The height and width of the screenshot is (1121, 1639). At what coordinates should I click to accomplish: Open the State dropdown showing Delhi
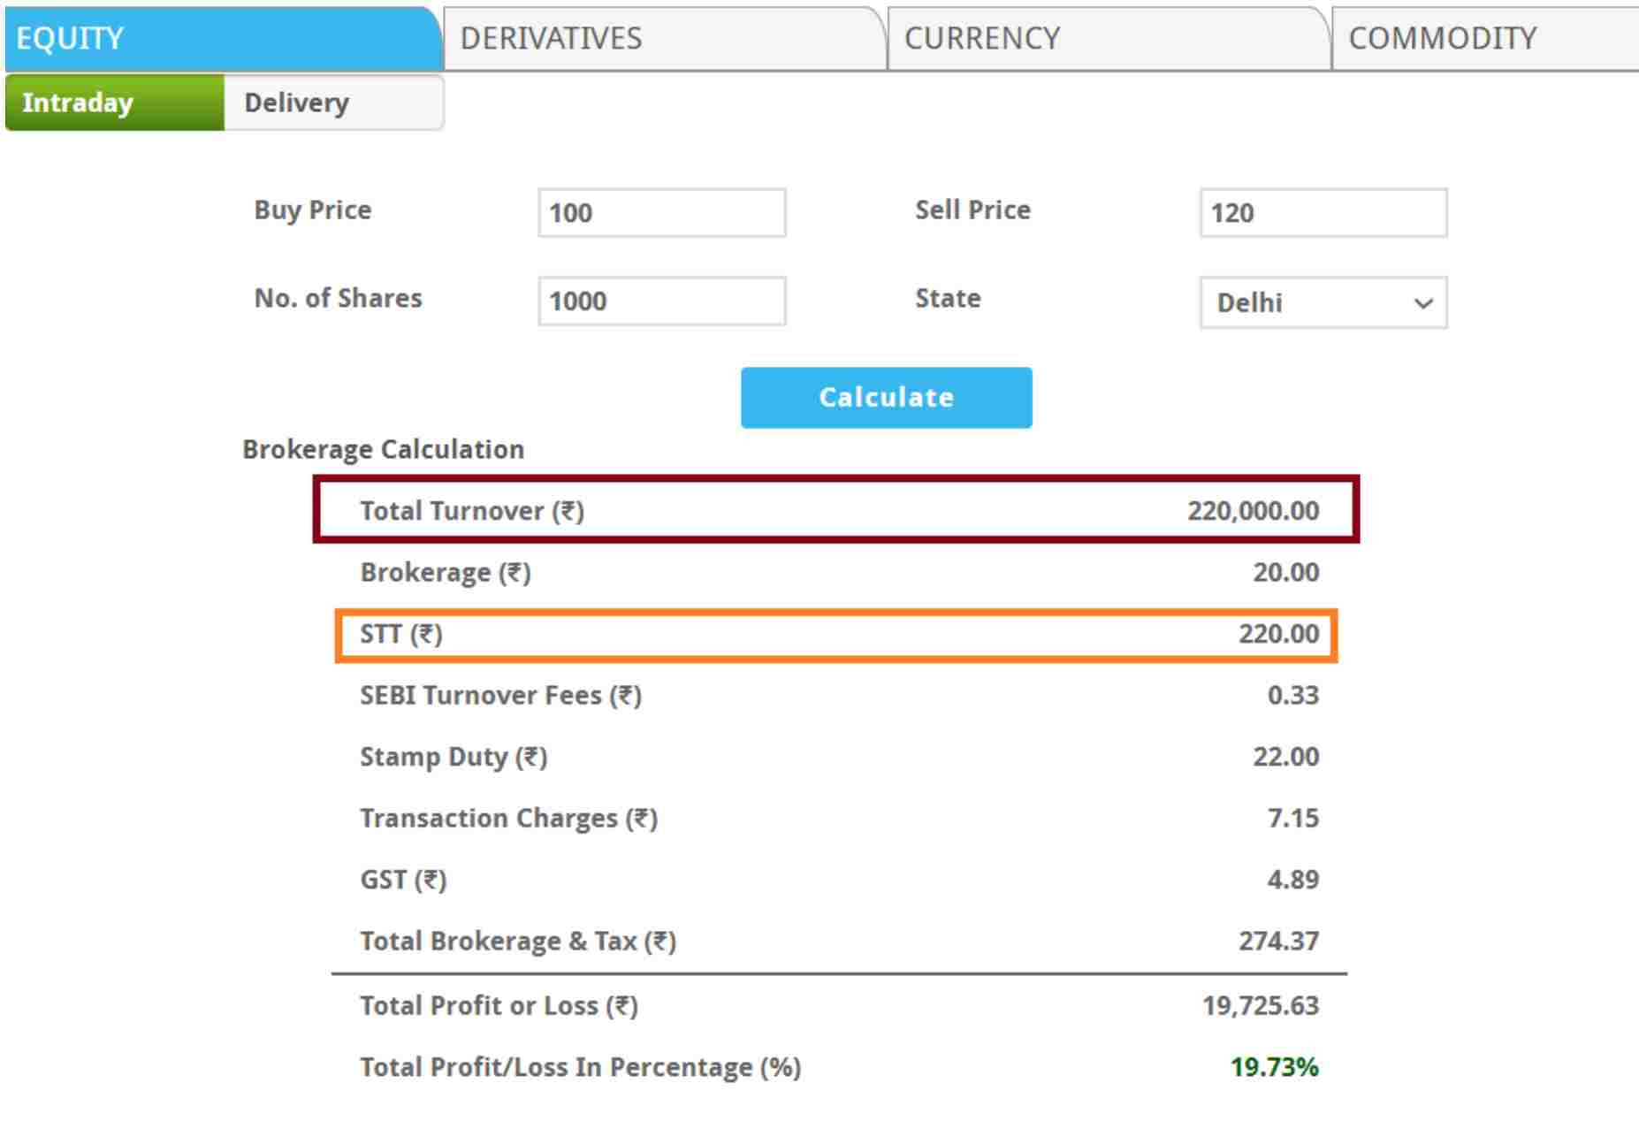tap(1323, 303)
